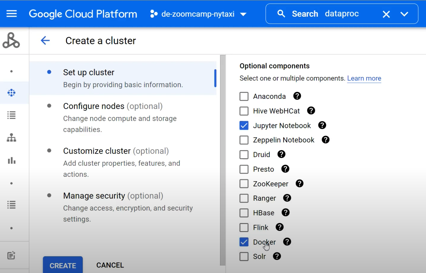This screenshot has width=426, height=273.
Task: Click the search magnifier icon
Action: (x=281, y=14)
